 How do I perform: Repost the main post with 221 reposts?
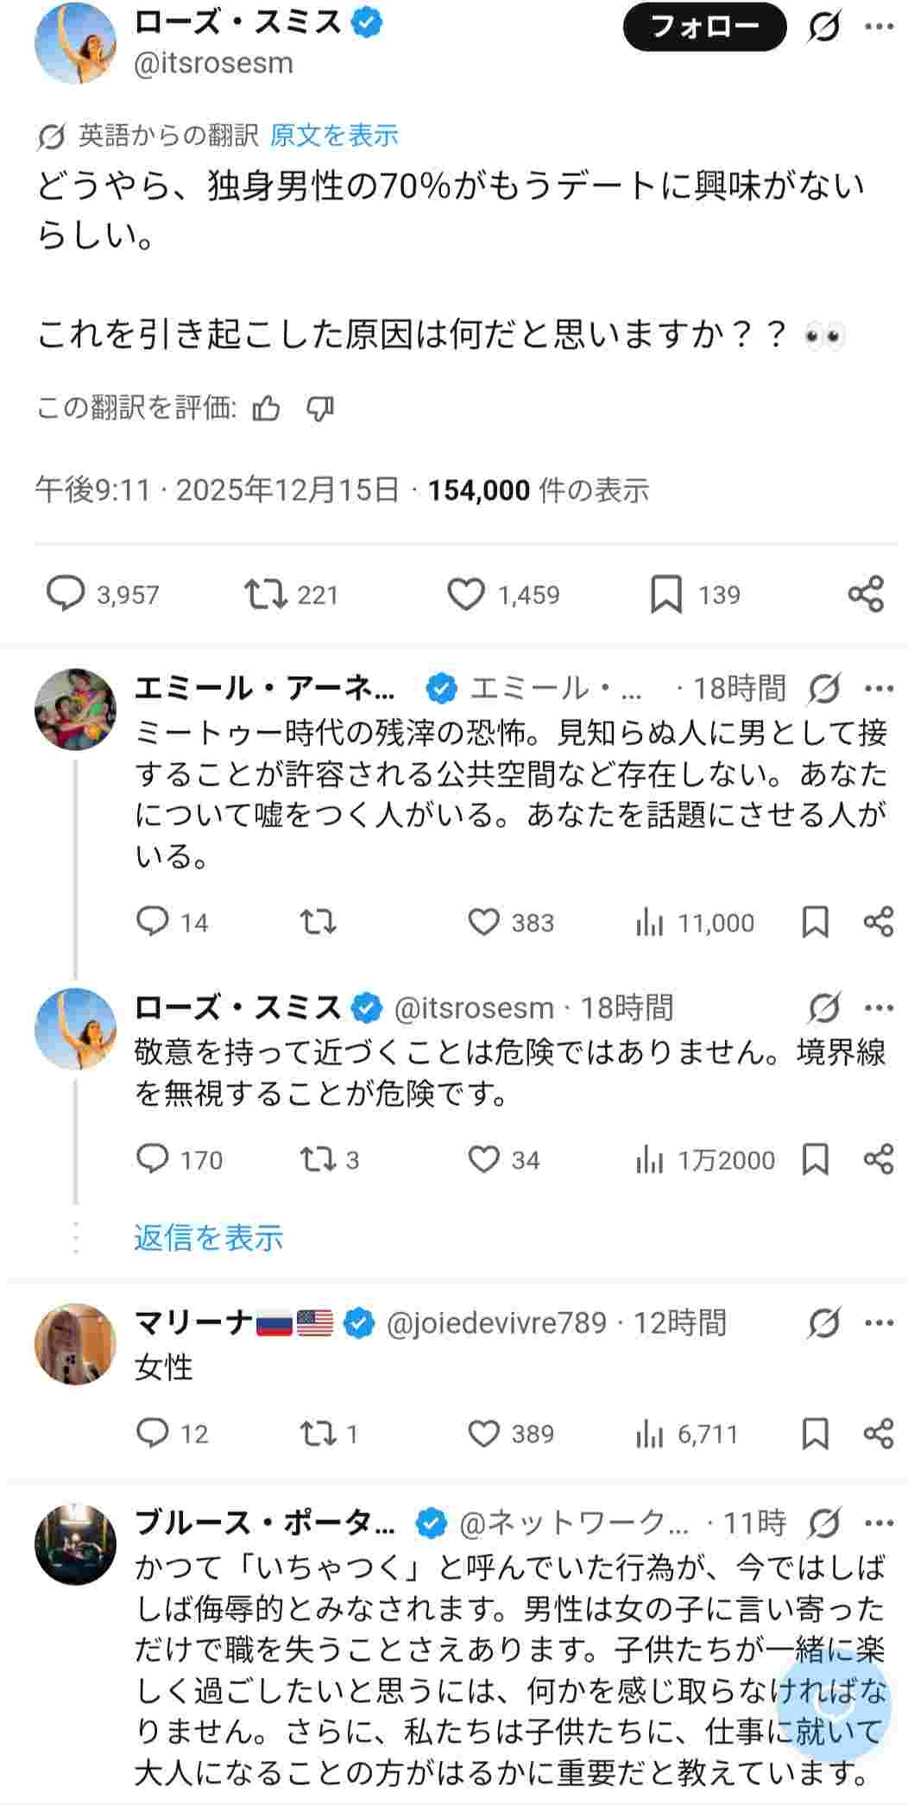[x=266, y=595]
